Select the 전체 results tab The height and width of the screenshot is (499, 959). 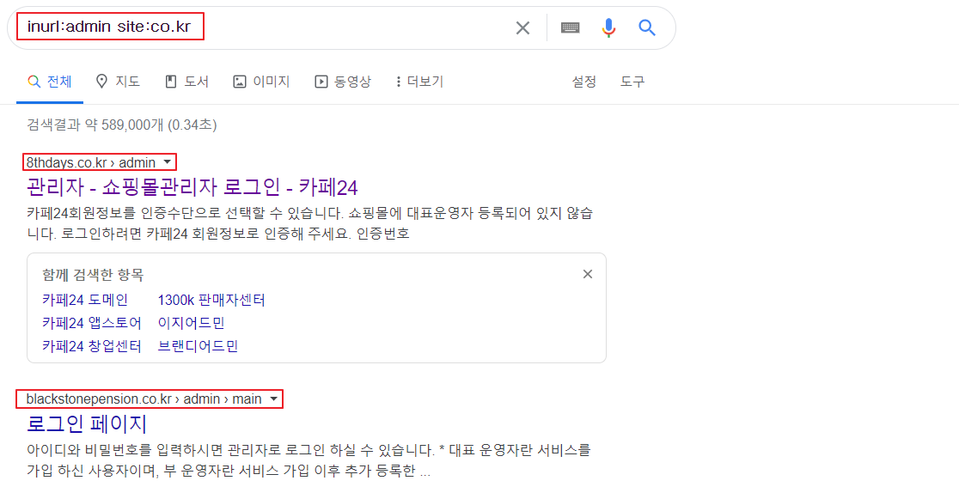[50, 82]
